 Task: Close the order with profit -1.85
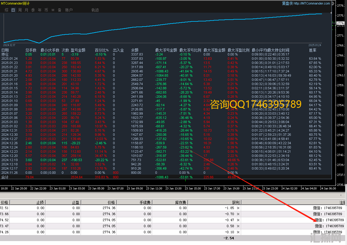(x=238, y=208)
